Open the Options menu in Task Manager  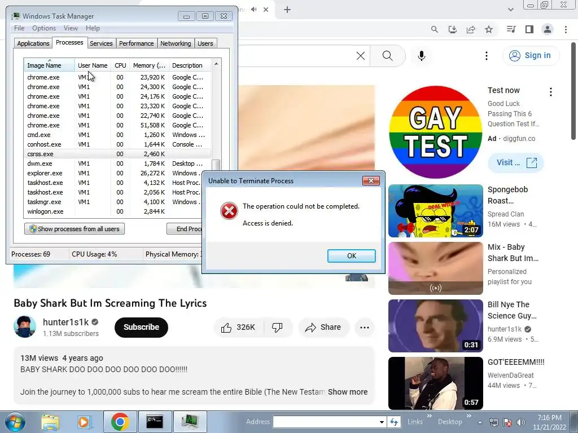point(44,28)
